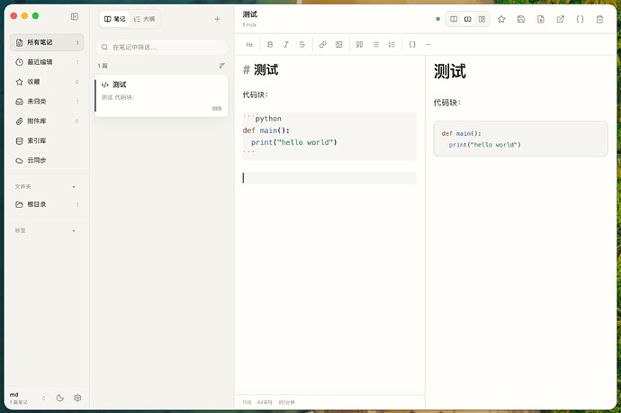Viewport: 621px width, 413px height.
Task: Insert a numbered list
Action: click(x=391, y=45)
